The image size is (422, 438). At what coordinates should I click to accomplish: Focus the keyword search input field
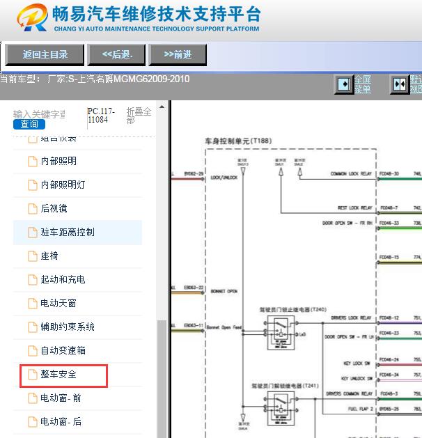pyautogui.click(x=39, y=114)
